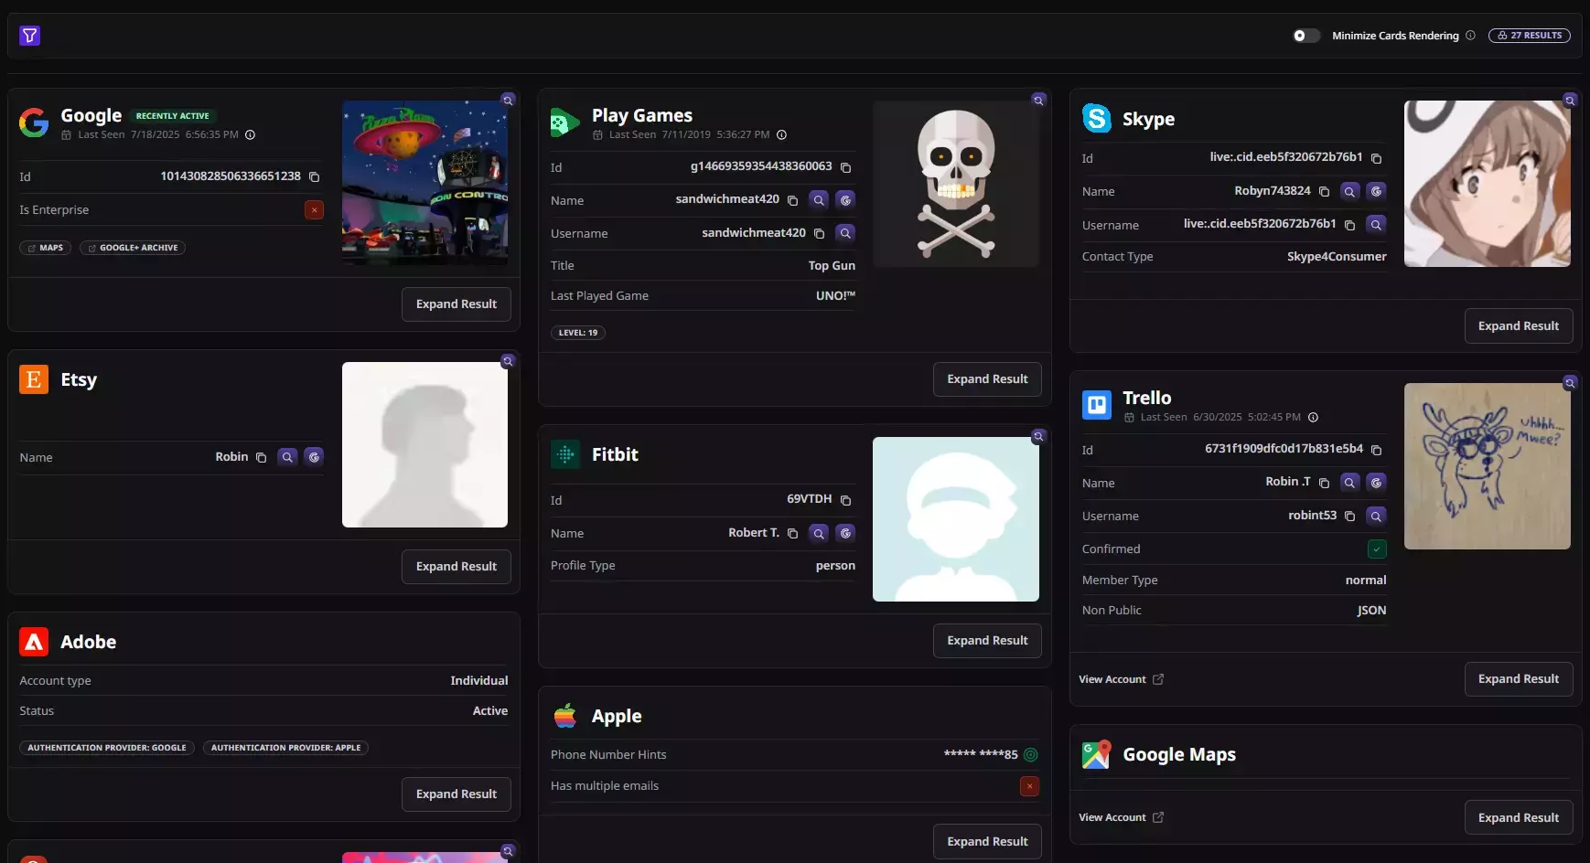Search Trello name Robin .T
This screenshot has width=1590, height=863.
(x=1349, y=482)
